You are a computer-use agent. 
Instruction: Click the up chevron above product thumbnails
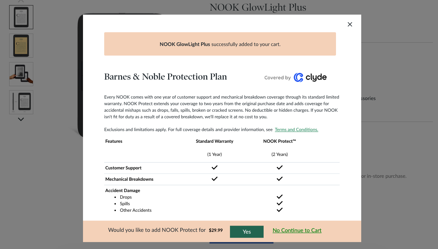21,1
